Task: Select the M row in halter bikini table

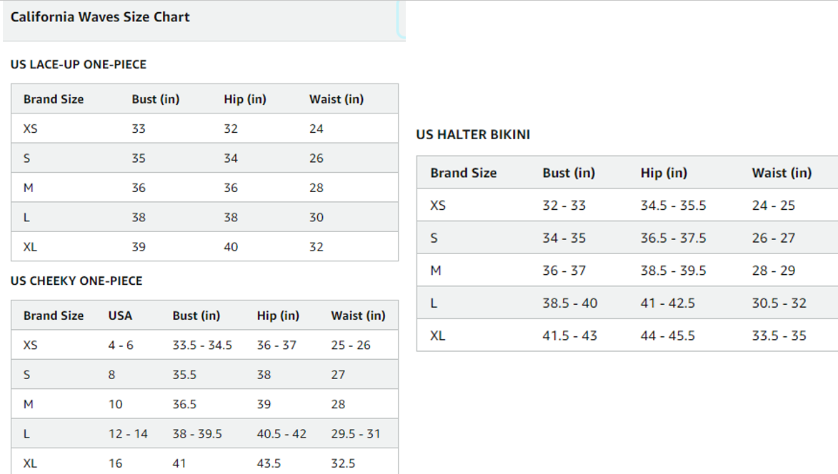Action: [x=627, y=270]
